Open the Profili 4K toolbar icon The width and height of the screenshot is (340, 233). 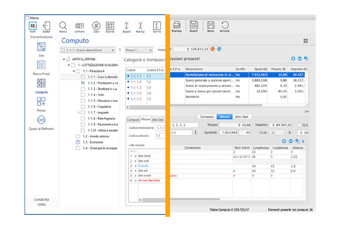coord(32,27)
